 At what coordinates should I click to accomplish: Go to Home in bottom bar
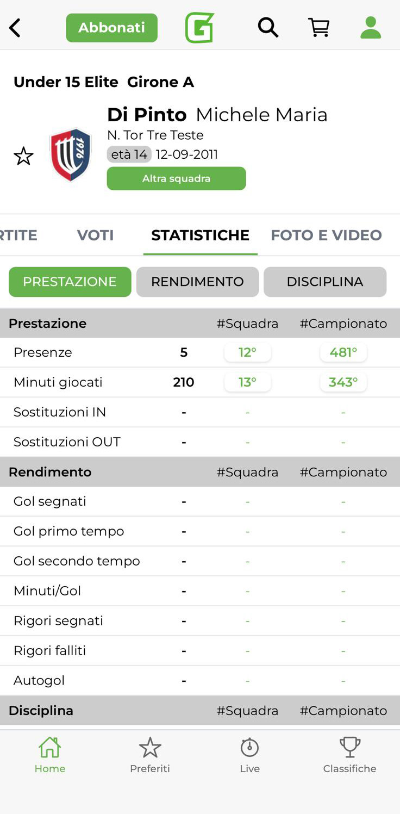[x=49, y=755]
